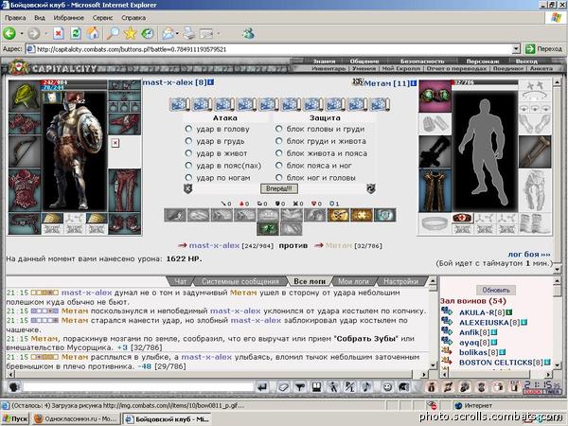Click the Переход go button

point(543,49)
